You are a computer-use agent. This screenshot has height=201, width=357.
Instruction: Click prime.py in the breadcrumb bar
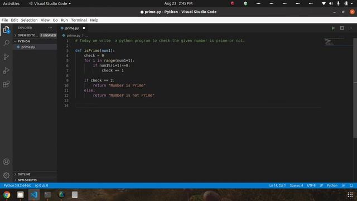tap(73, 36)
